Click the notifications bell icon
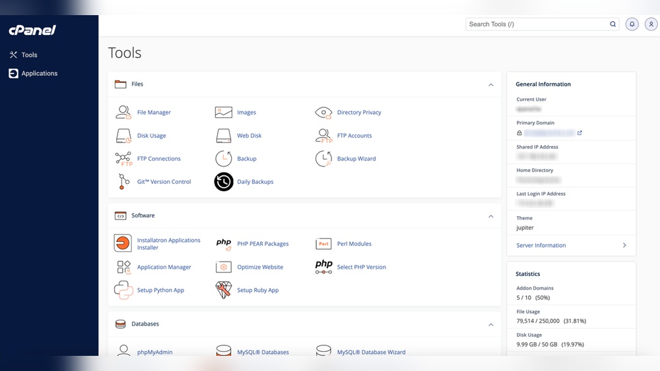The height and width of the screenshot is (371, 660). tap(632, 24)
